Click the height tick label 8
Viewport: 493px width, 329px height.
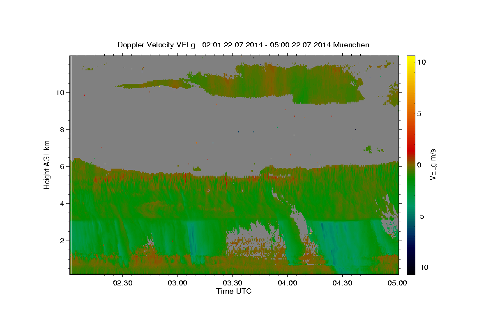63,129
